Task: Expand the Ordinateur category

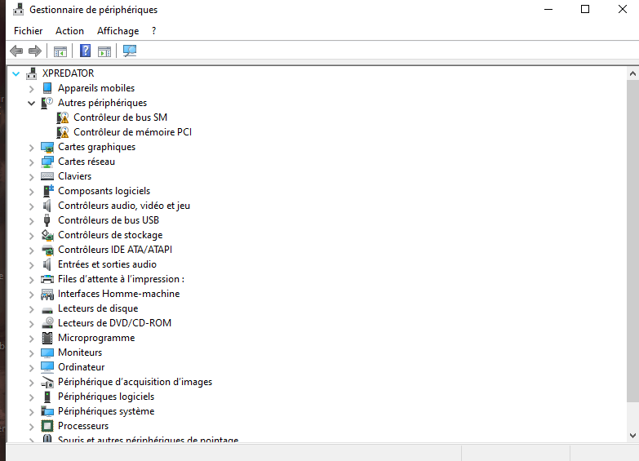Action: (31, 368)
